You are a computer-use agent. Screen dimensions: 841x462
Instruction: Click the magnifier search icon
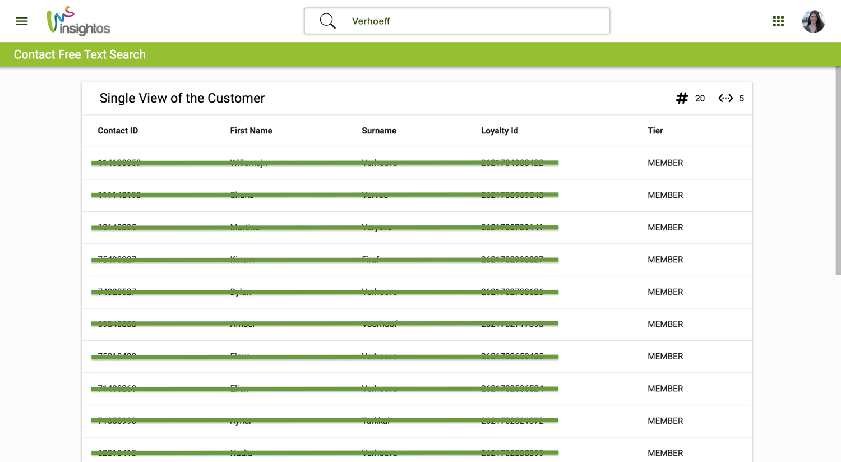[x=328, y=21]
